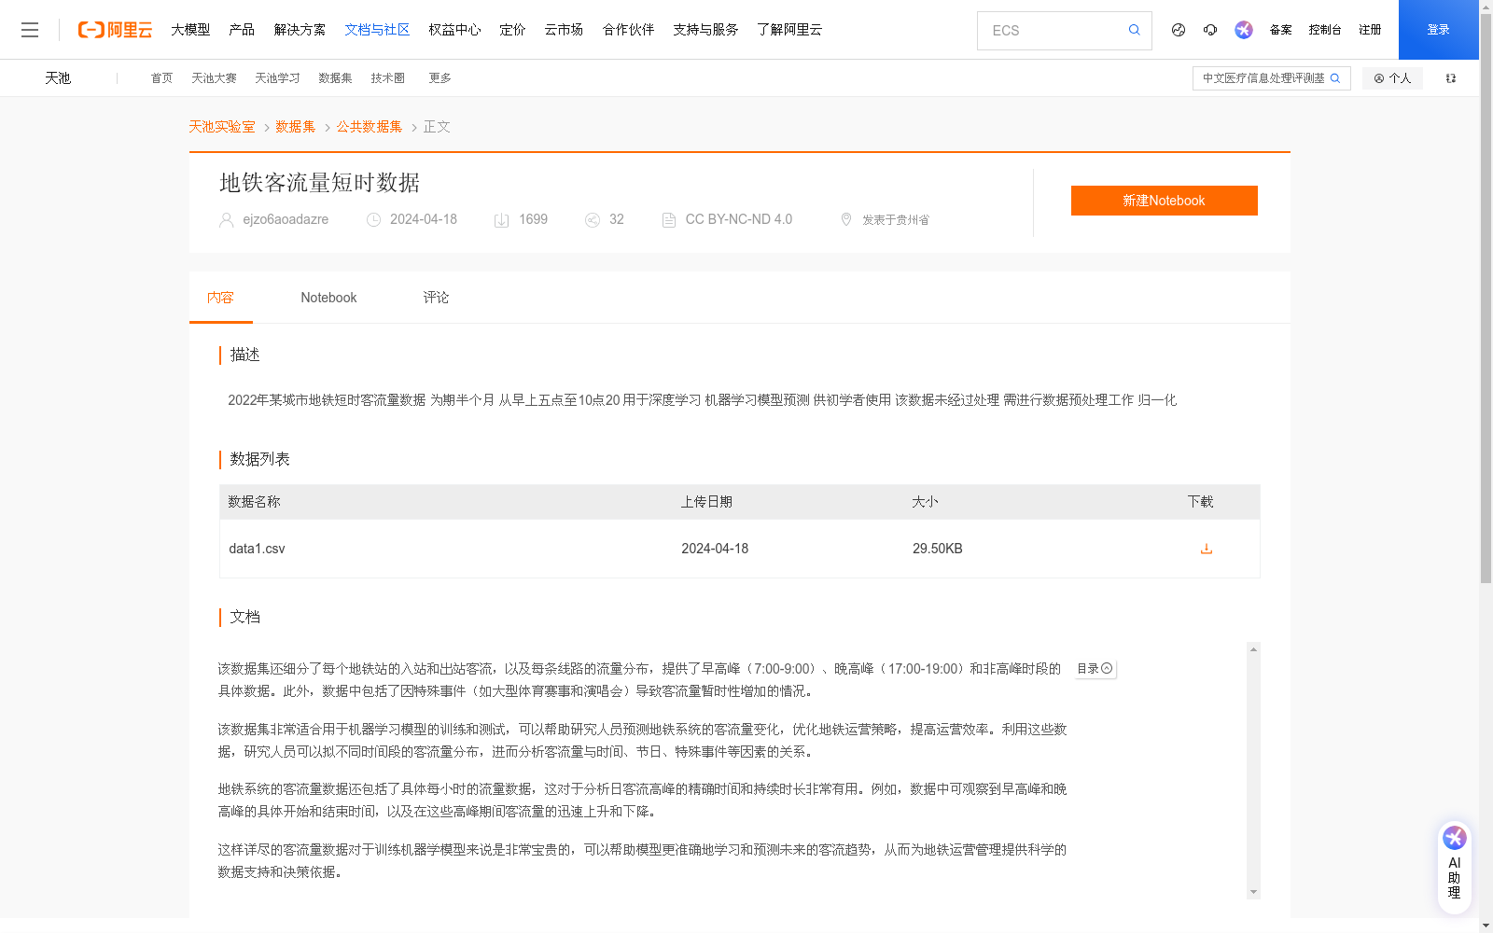Viewport: 1493px width, 933px height.
Task: Click the license document icon
Action: click(668, 220)
